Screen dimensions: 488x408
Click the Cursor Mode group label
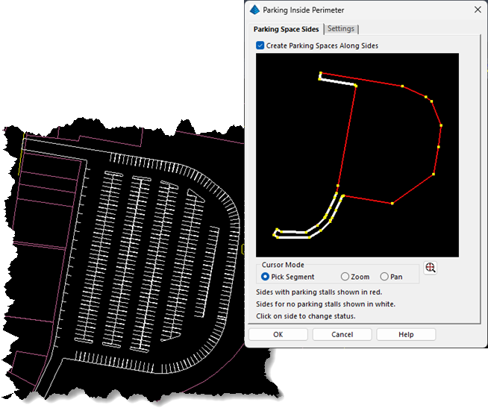[x=283, y=265]
